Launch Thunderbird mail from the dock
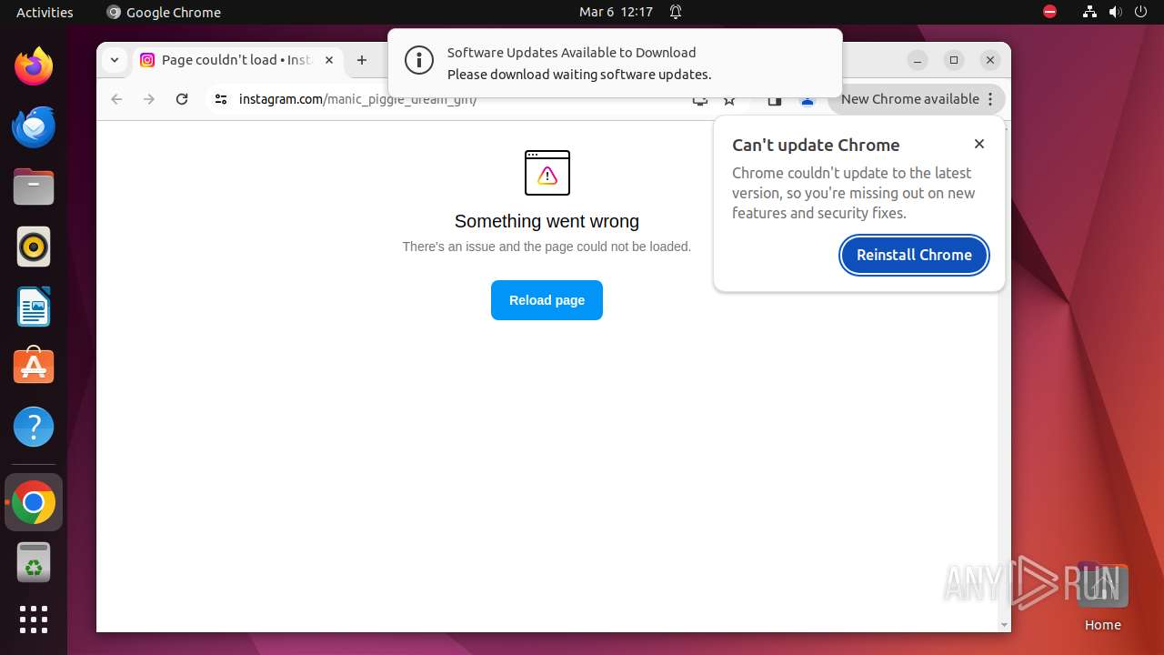 [34, 126]
